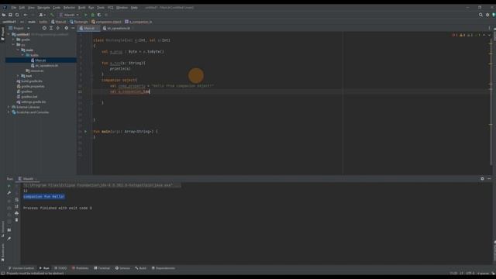Image resolution: width=496 pixels, height=279 pixels.
Task: Click the green Build hammer icon
Action: tap(52, 15)
